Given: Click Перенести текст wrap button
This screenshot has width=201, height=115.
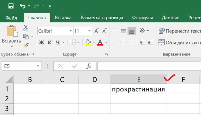Looking at the screenshot, I should point(179,31).
